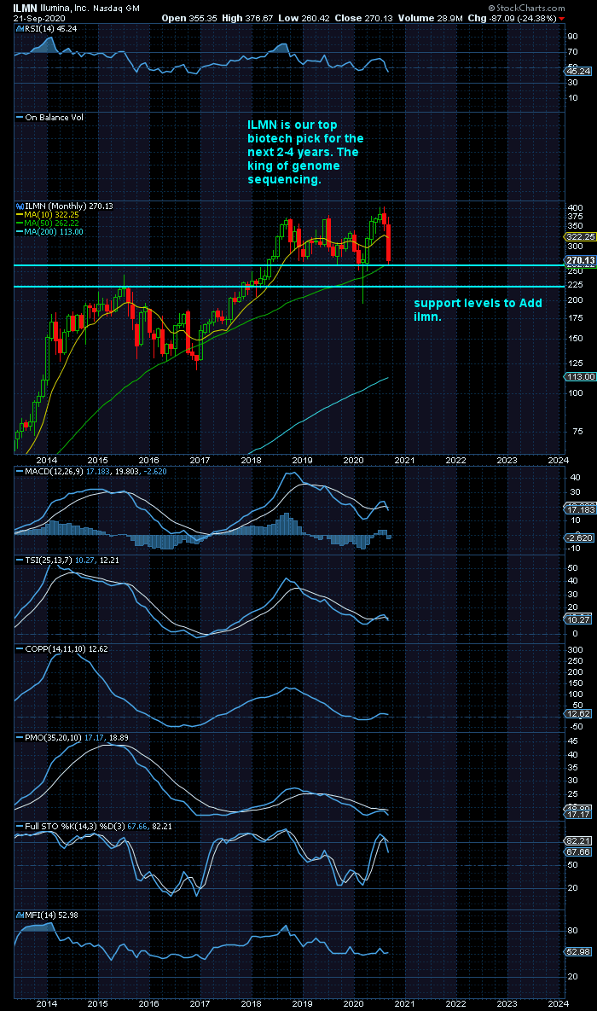Click the "On Balance Vol" indicator label

tap(50, 118)
